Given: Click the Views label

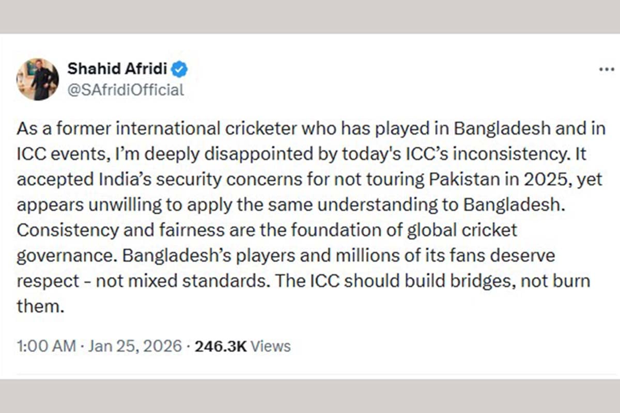Looking at the screenshot, I should point(271,346).
